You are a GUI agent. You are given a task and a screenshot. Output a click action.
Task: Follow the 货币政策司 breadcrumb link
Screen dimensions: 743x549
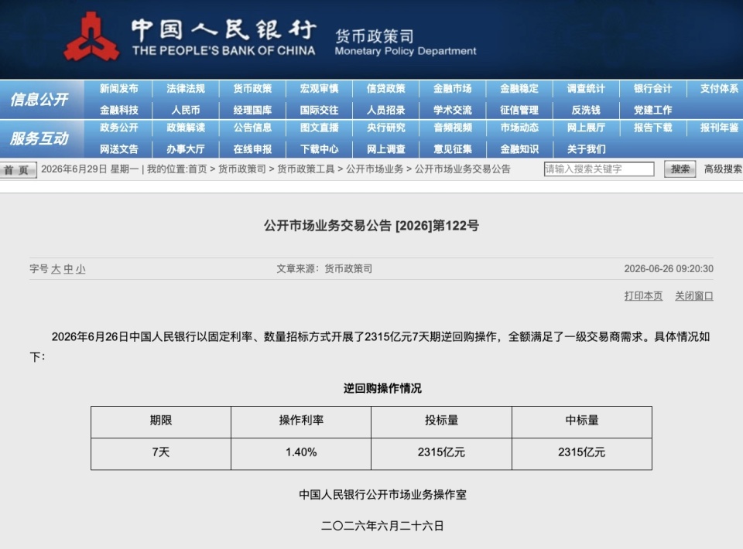(x=242, y=169)
